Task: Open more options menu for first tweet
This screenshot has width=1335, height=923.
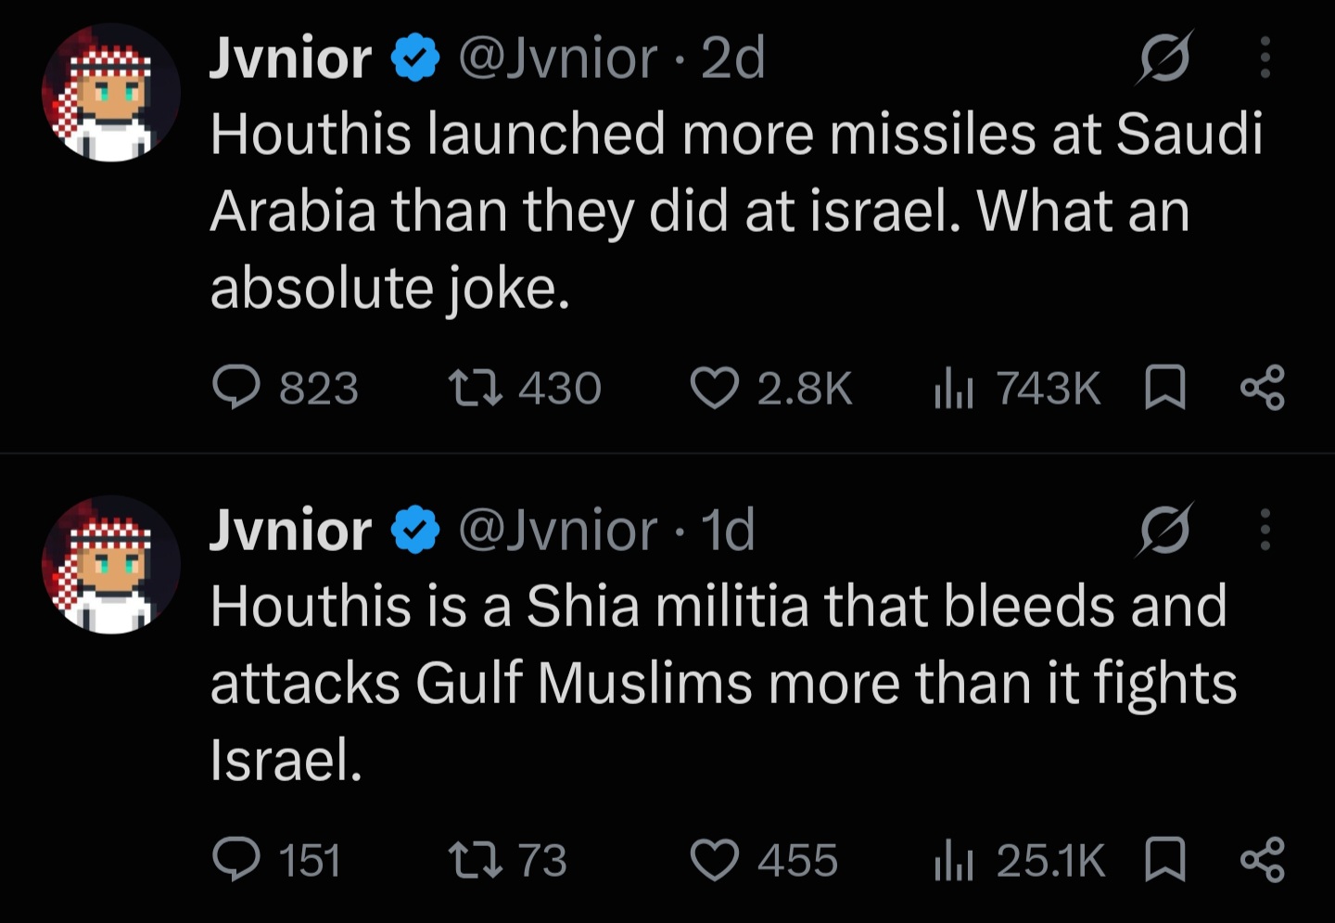Action: tap(1265, 58)
